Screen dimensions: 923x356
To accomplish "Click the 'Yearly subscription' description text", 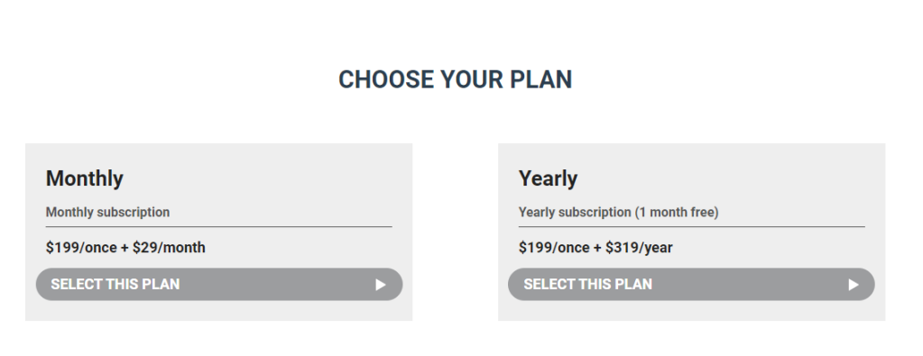I will pyautogui.click(x=575, y=212).
